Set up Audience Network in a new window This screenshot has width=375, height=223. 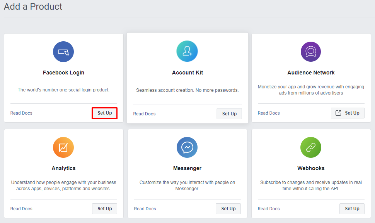(x=348, y=113)
